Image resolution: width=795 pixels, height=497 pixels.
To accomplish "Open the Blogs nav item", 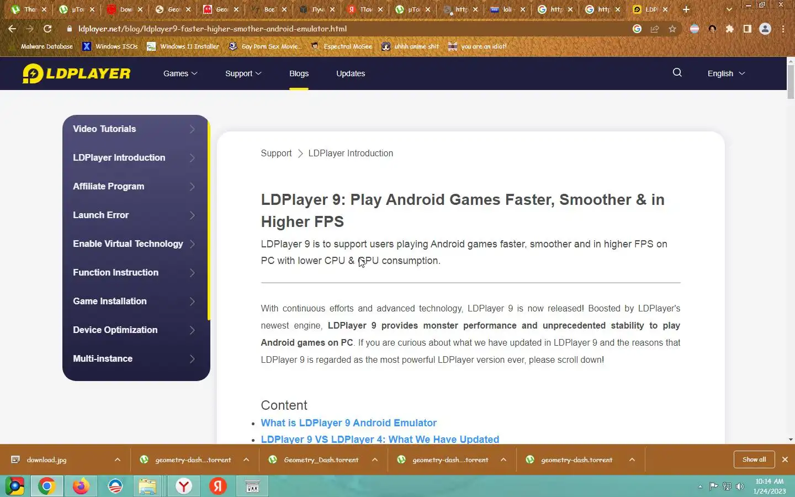I will pyautogui.click(x=299, y=73).
